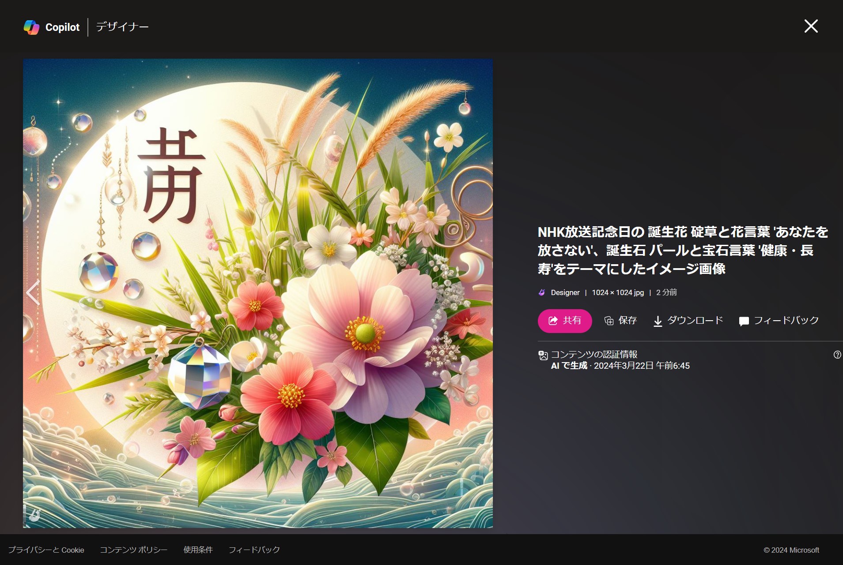Screen dimensions: 843x565
Task: Click the 1024 × 1024 jpg size text
Action: (x=617, y=292)
